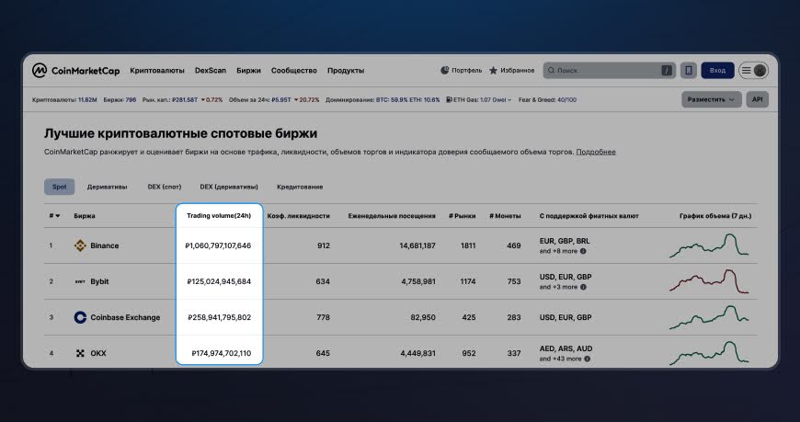
Task: Switch to the DEX (деривативы) tab
Action: pos(229,187)
